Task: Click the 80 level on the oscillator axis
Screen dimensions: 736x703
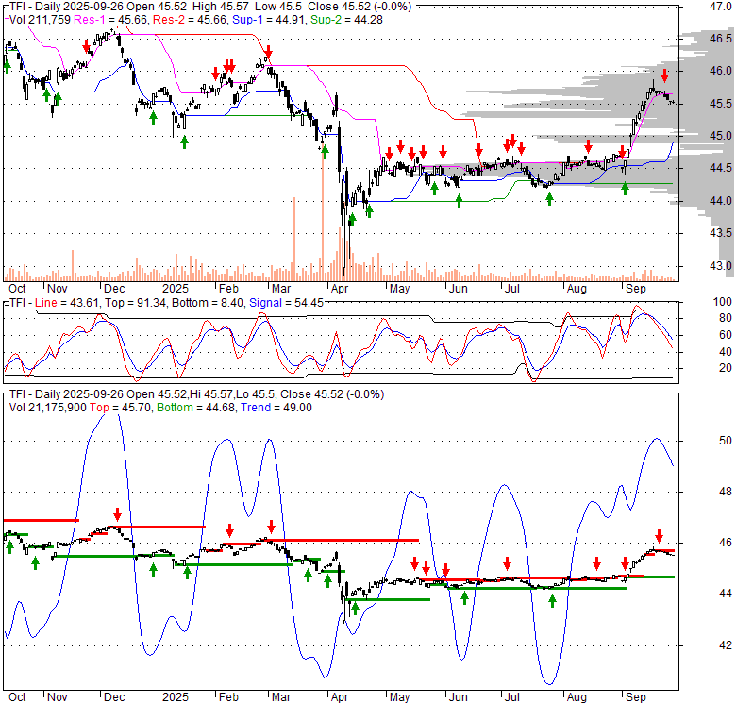Action: 726,318
